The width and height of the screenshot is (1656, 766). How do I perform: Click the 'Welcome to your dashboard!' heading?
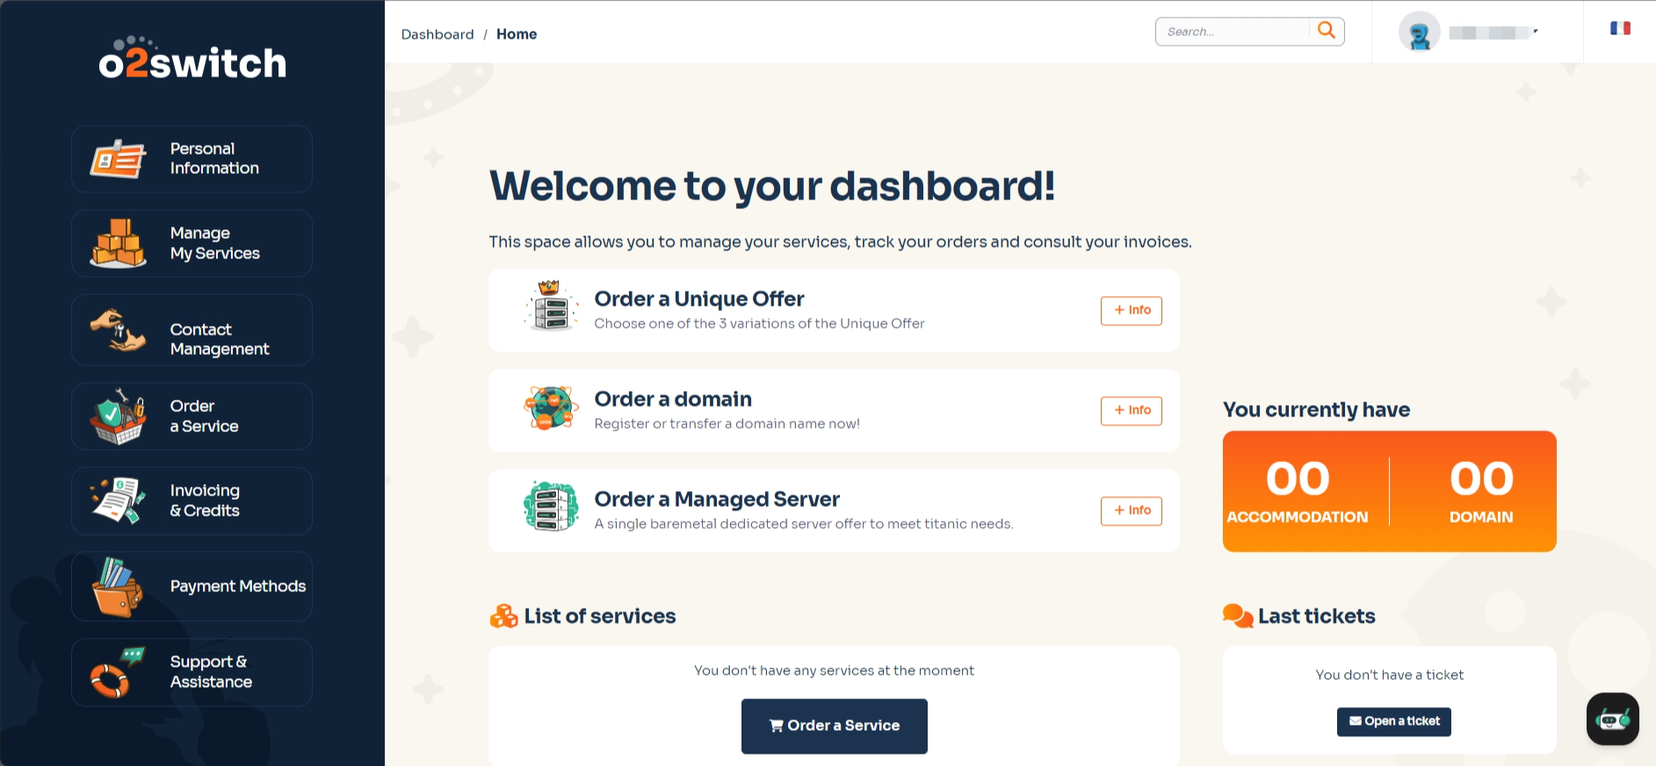tap(772, 186)
